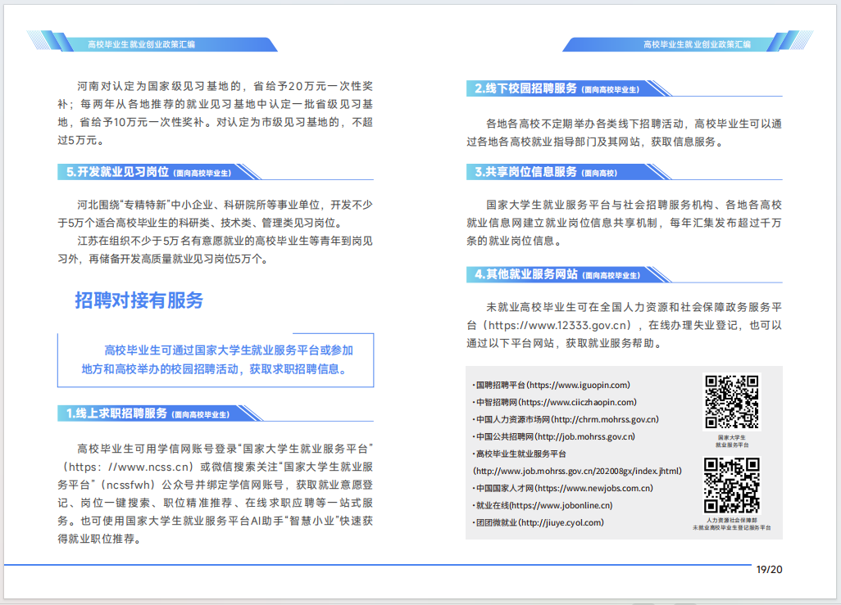Click the 19/20 page number

(x=769, y=570)
